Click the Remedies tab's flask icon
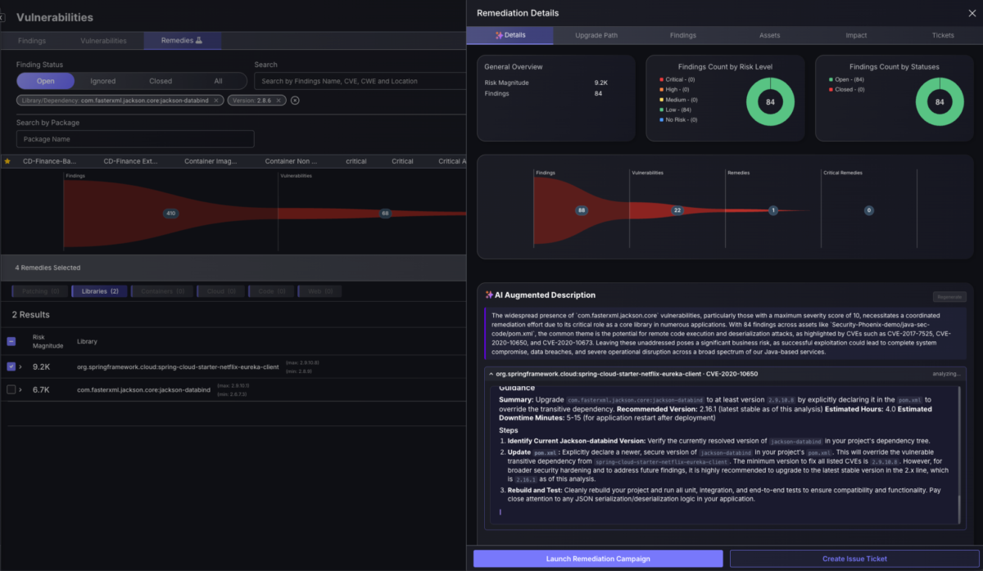The height and width of the screenshot is (571, 983). [199, 40]
